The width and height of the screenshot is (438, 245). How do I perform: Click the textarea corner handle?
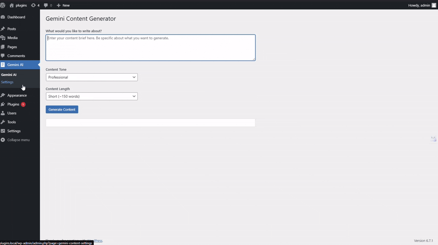[x=254, y=59]
